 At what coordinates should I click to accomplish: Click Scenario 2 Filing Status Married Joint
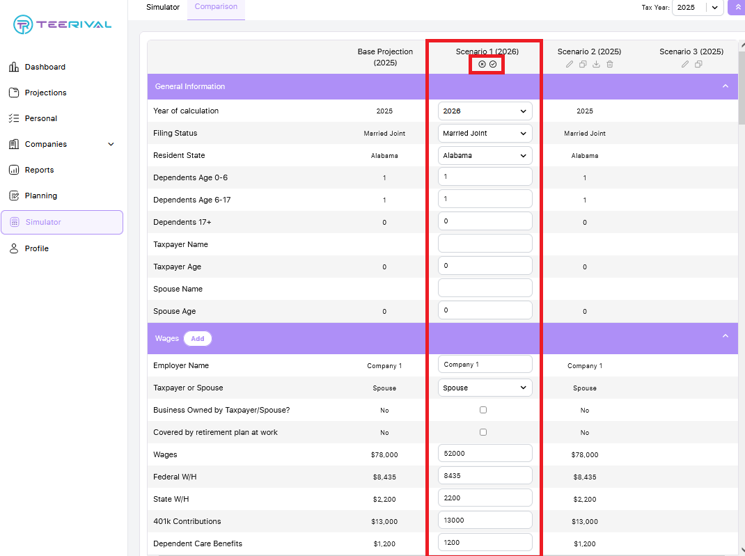click(585, 134)
